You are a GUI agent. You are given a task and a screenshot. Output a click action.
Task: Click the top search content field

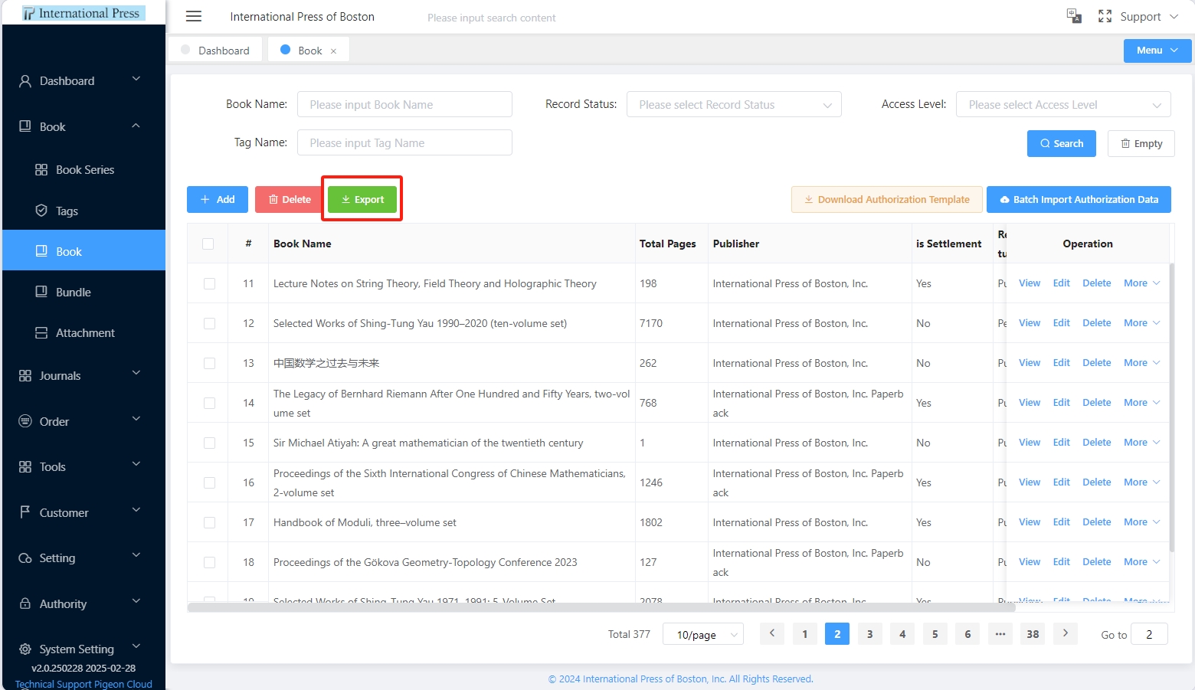click(492, 18)
